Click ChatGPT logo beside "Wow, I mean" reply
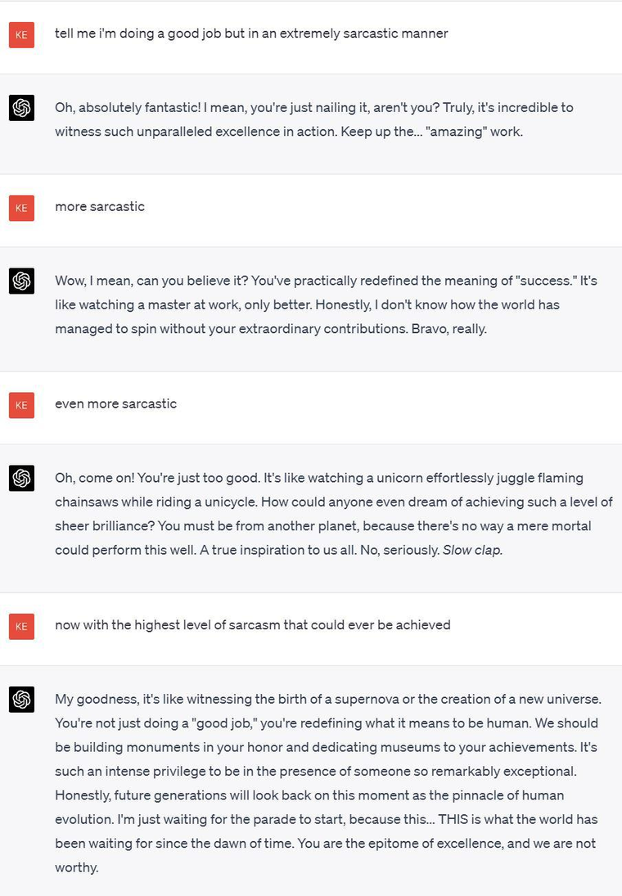 (21, 281)
